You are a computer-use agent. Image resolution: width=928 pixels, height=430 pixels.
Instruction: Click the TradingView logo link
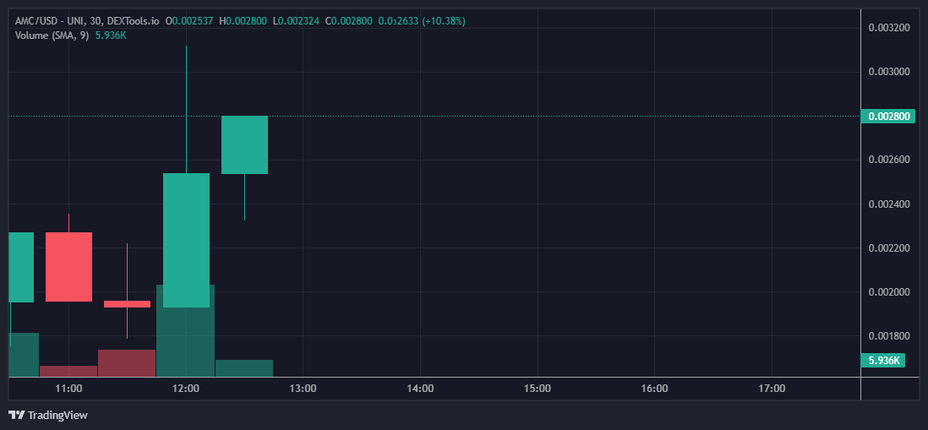coord(48,415)
